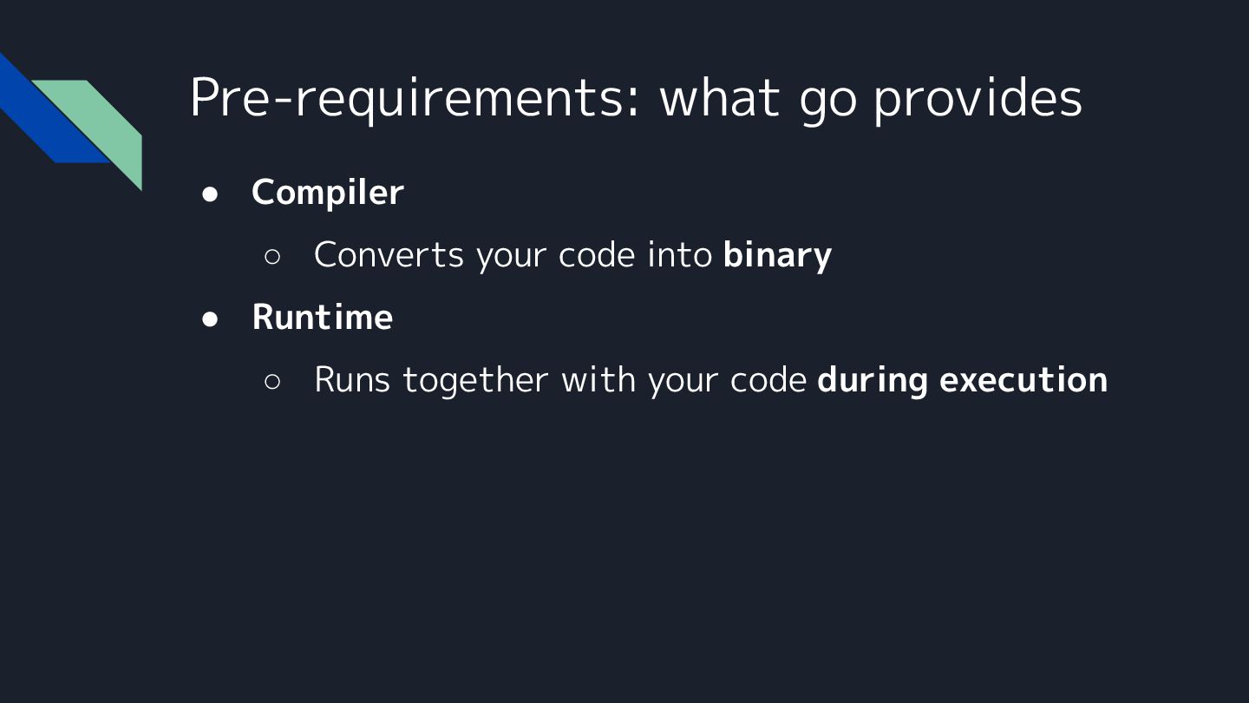Click the bold word Runtime
The height and width of the screenshot is (703, 1249).
coord(322,318)
